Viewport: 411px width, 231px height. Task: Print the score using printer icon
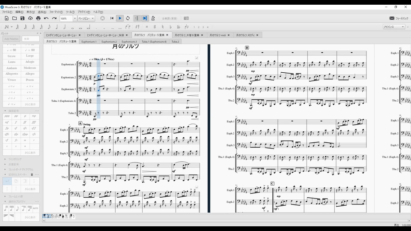pos(38,18)
